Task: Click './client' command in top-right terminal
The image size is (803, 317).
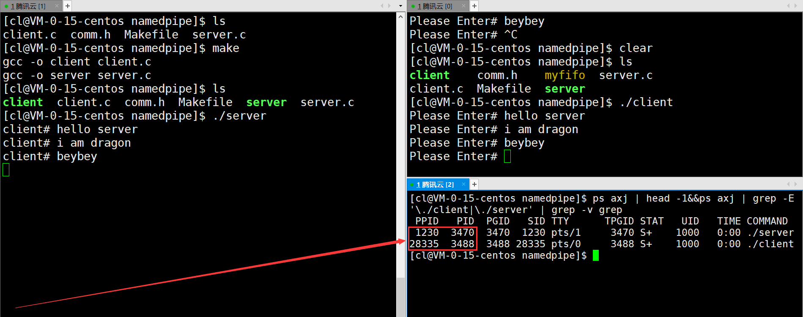Action: 646,102
